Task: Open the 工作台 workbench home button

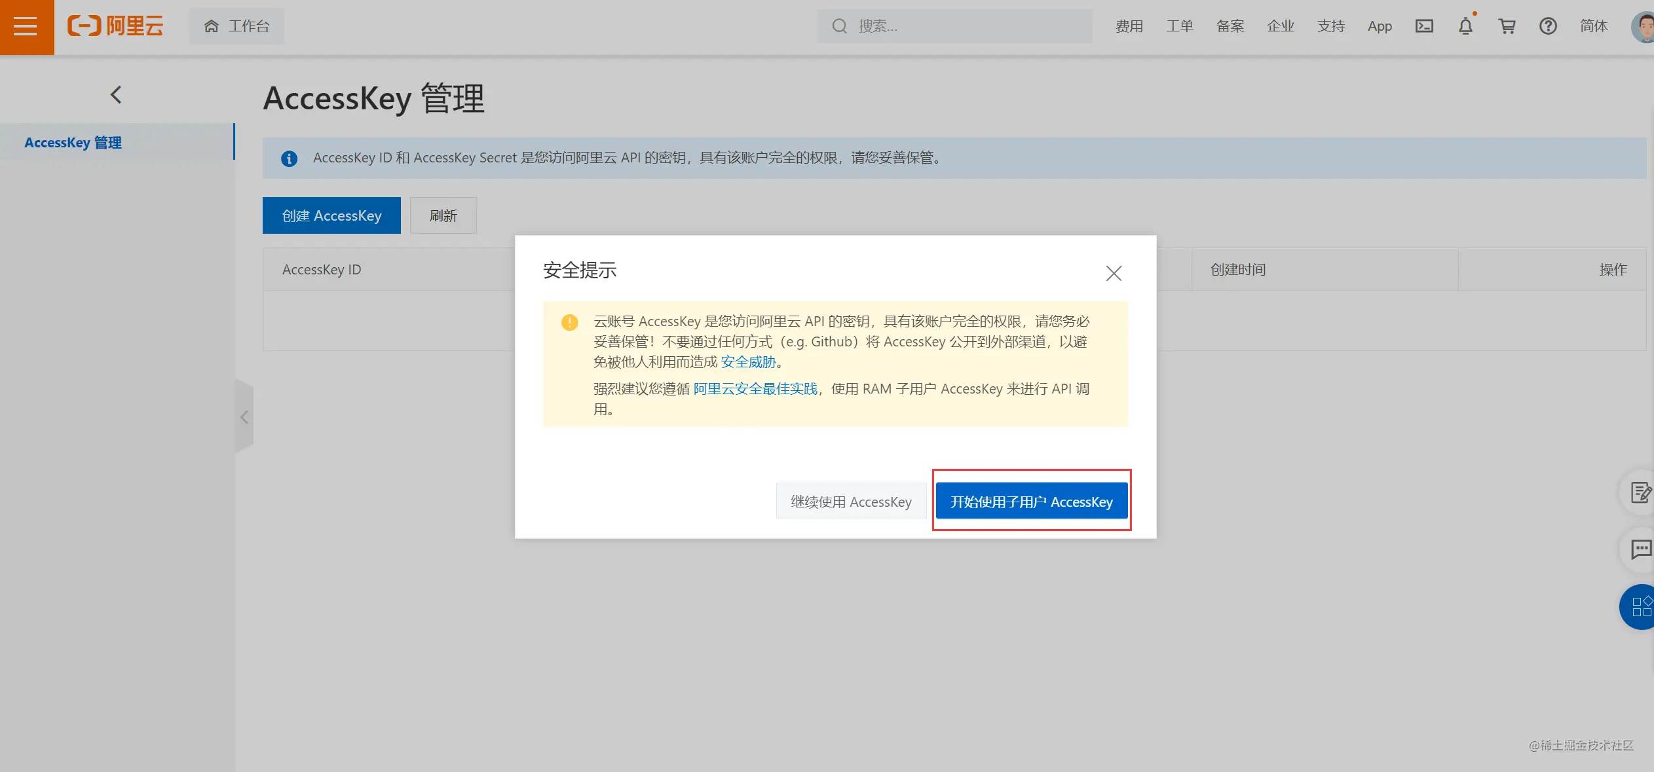Action: click(x=236, y=26)
